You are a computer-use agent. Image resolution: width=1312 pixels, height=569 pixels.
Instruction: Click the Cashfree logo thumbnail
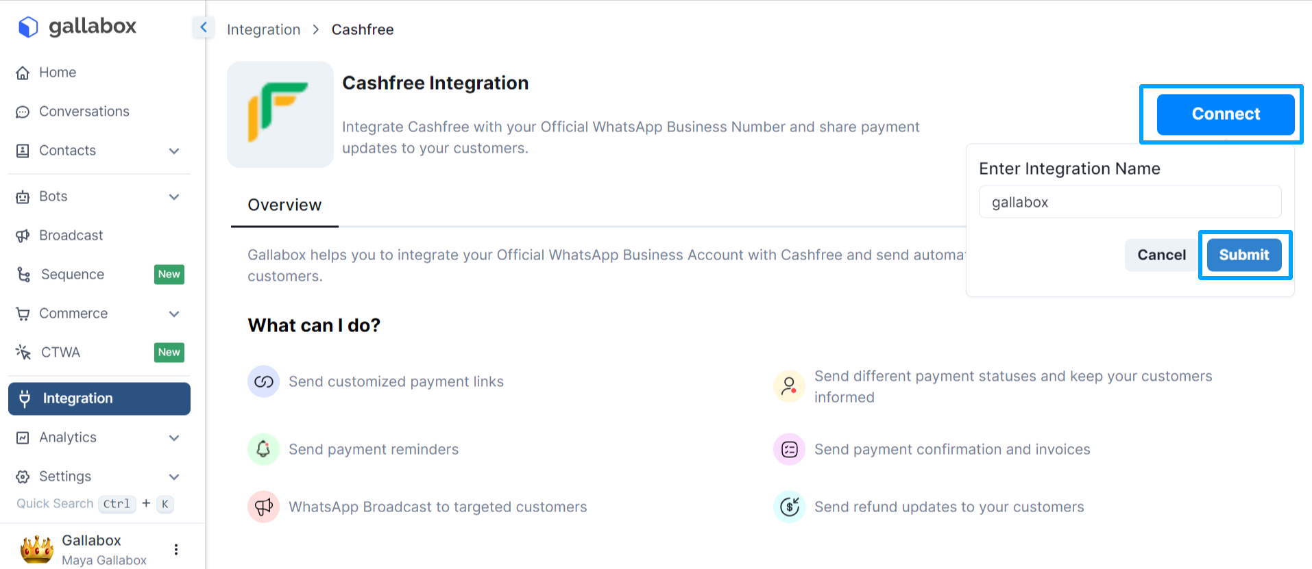point(280,114)
